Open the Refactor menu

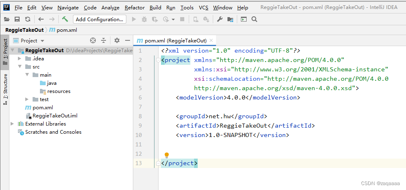pos(135,7)
